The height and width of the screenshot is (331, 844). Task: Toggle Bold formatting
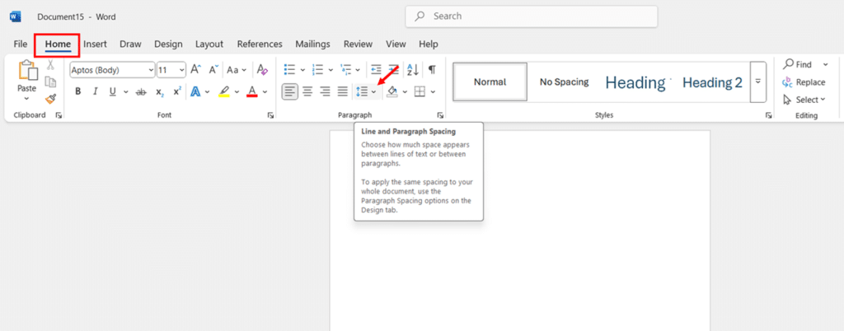tap(78, 92)
